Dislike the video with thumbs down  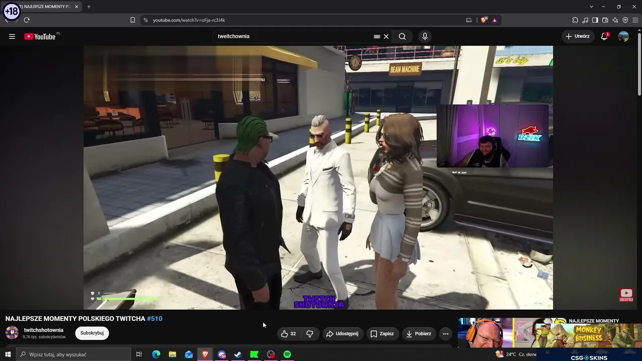coord(309,333)
